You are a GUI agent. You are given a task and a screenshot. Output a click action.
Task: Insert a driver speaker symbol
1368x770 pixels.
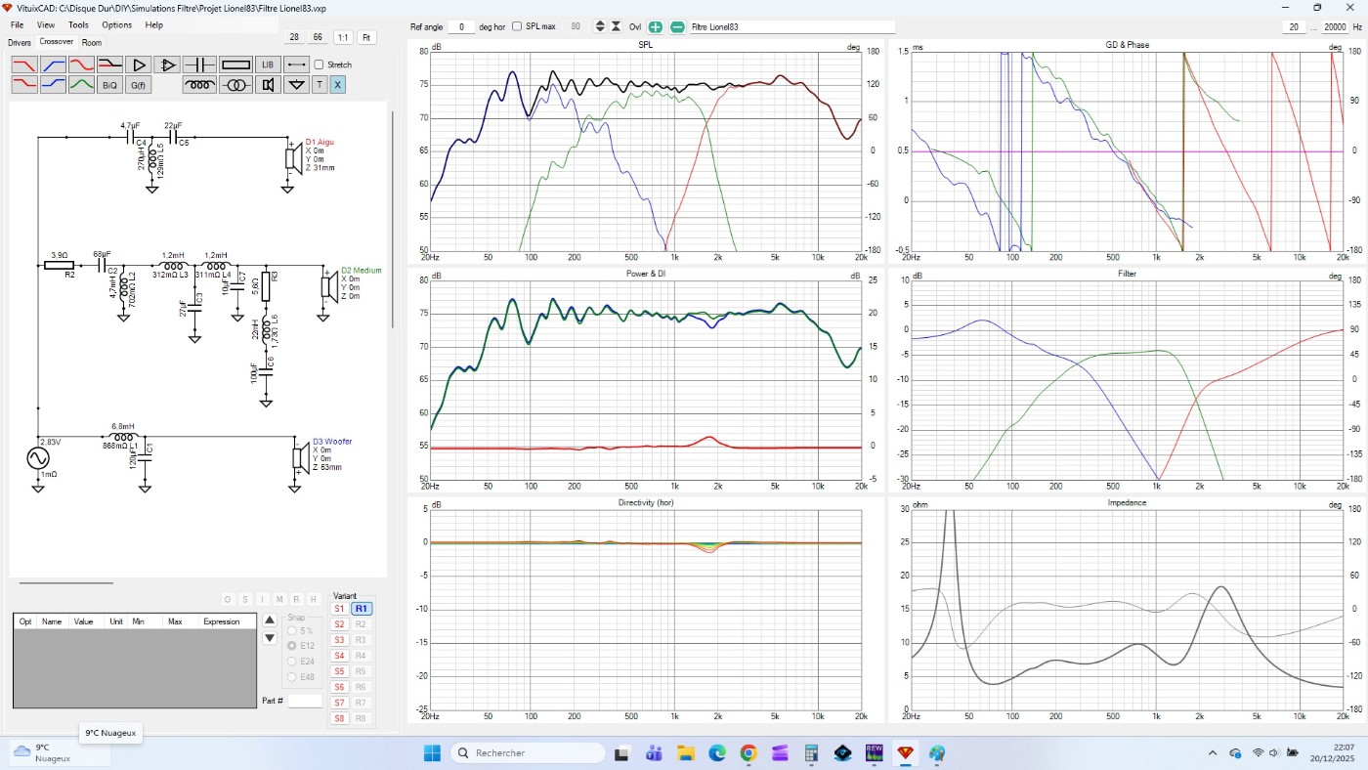tap(268, 85)
